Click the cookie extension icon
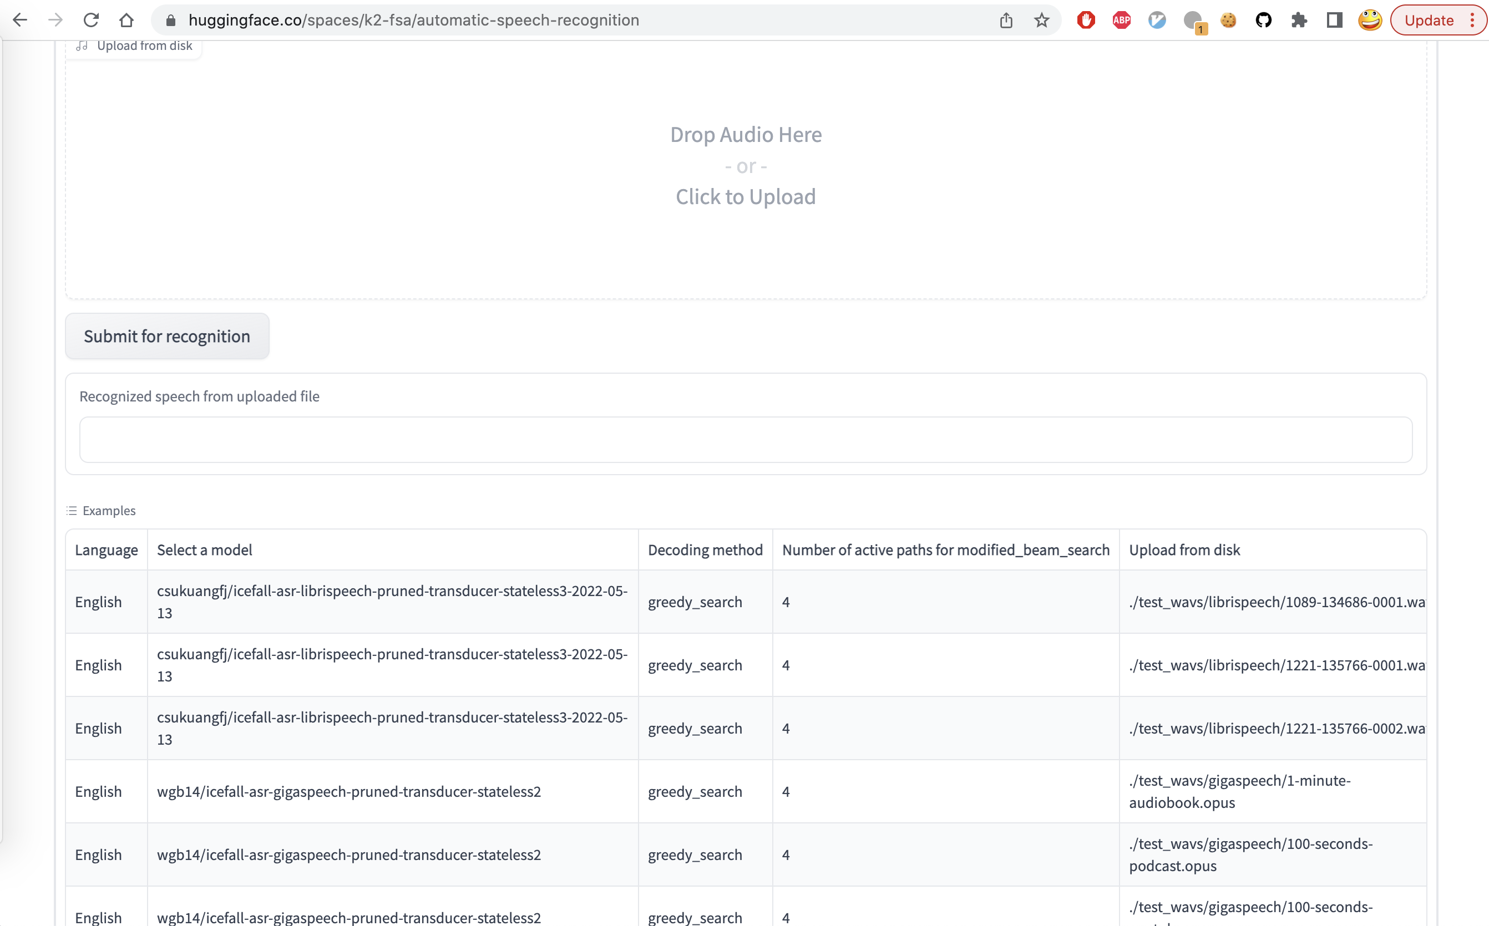The width and height of the screenshot is (1489, 926). [1229, 19]
